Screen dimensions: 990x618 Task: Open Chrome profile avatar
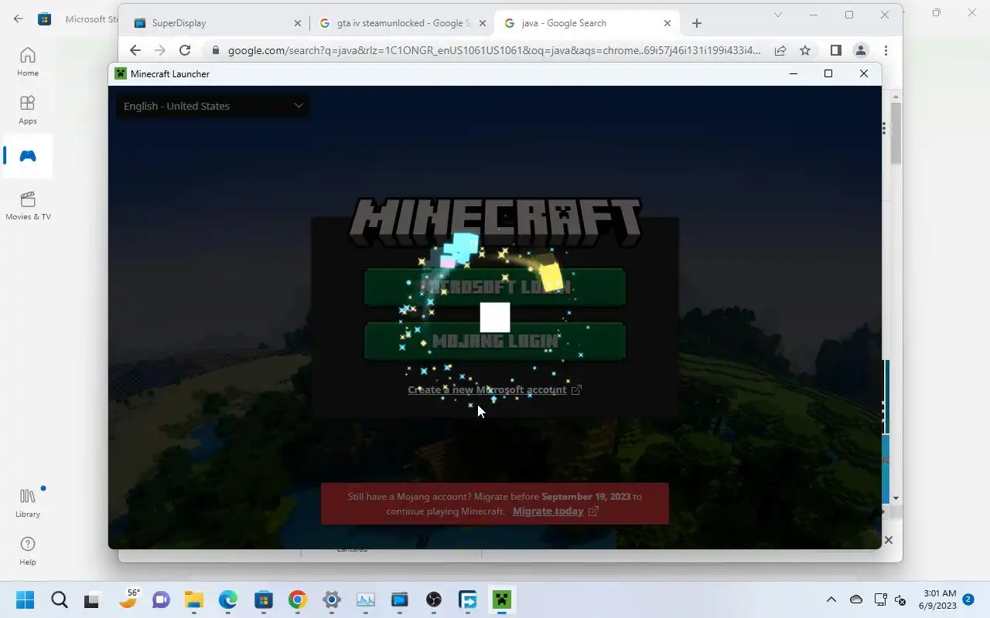point(860,50)
